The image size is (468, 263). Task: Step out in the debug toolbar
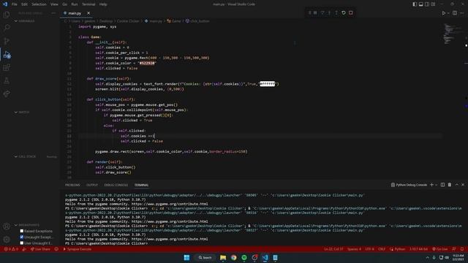(x=336, y=13)
